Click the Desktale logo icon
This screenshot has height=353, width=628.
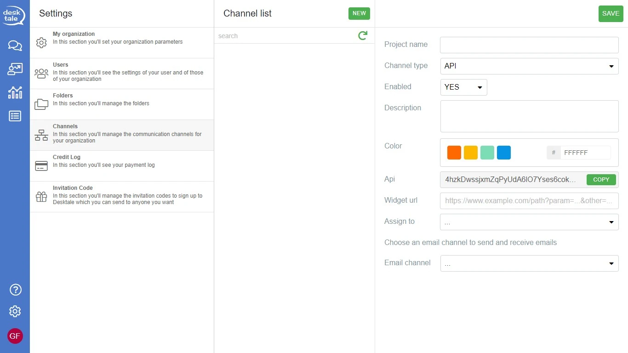(13, 15)
